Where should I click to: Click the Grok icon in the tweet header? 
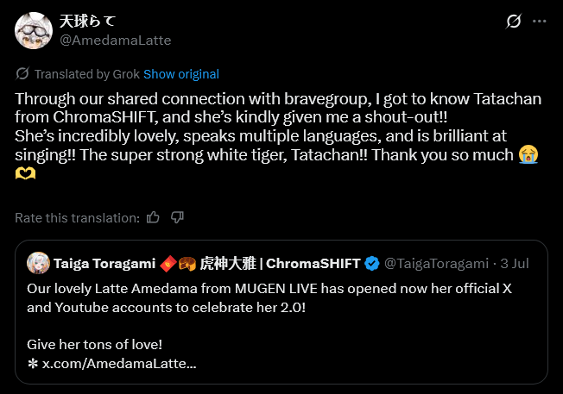tap(513, 22)
